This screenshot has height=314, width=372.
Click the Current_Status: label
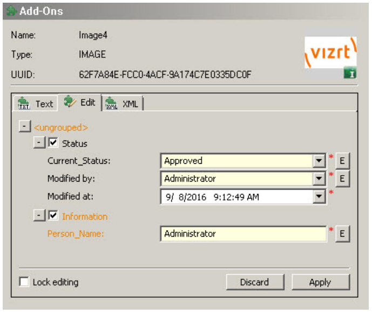(79, 161)
